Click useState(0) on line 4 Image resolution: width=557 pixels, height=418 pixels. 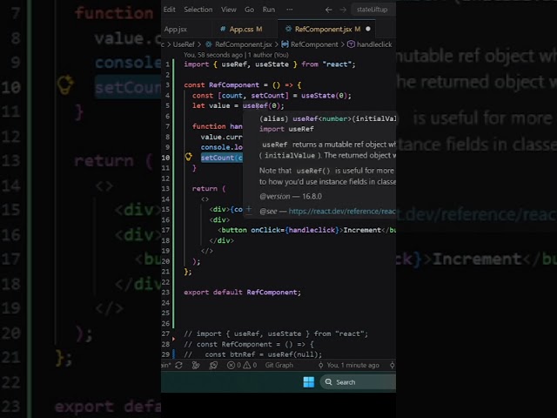coord(324,95)
